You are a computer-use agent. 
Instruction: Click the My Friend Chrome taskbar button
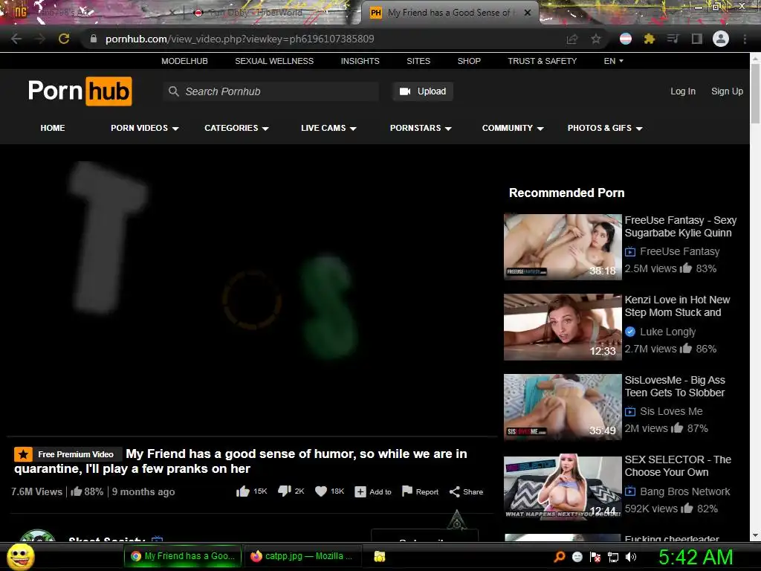point(183,556)
